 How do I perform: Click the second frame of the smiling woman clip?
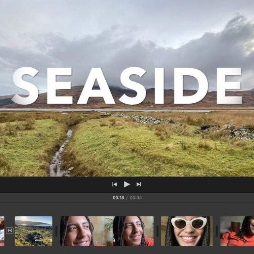pyautogui.click(x=131, y=231)
